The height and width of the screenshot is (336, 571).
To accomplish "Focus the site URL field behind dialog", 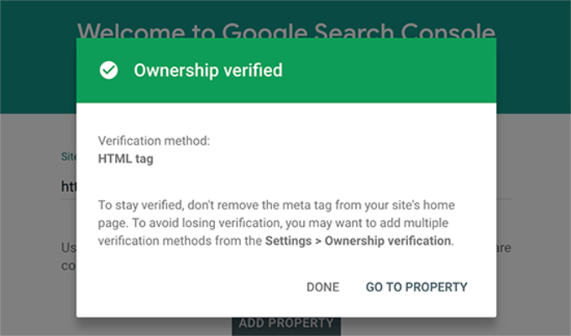I will coord(68,187).
